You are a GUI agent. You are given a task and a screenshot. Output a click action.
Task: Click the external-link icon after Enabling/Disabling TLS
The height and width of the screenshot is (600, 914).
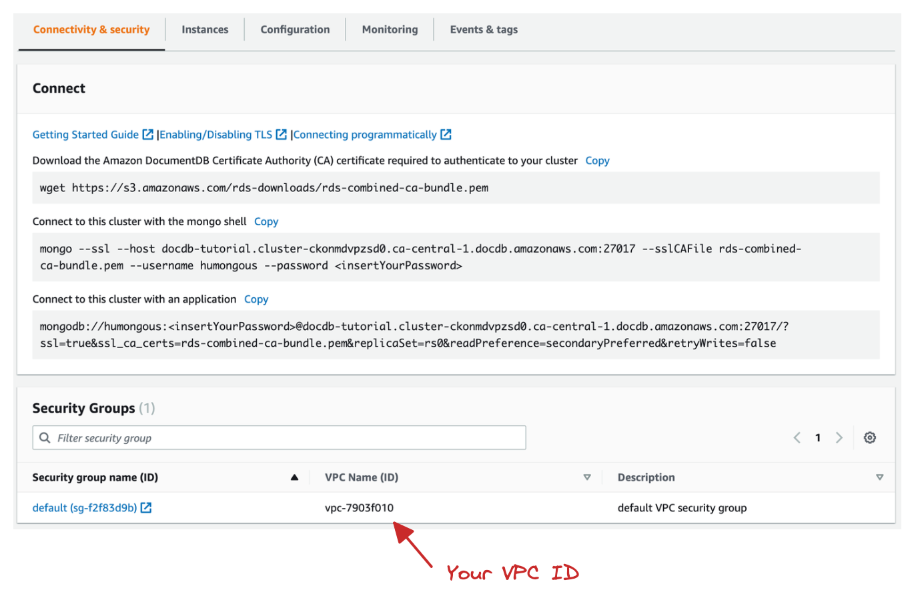pos(282,135)
